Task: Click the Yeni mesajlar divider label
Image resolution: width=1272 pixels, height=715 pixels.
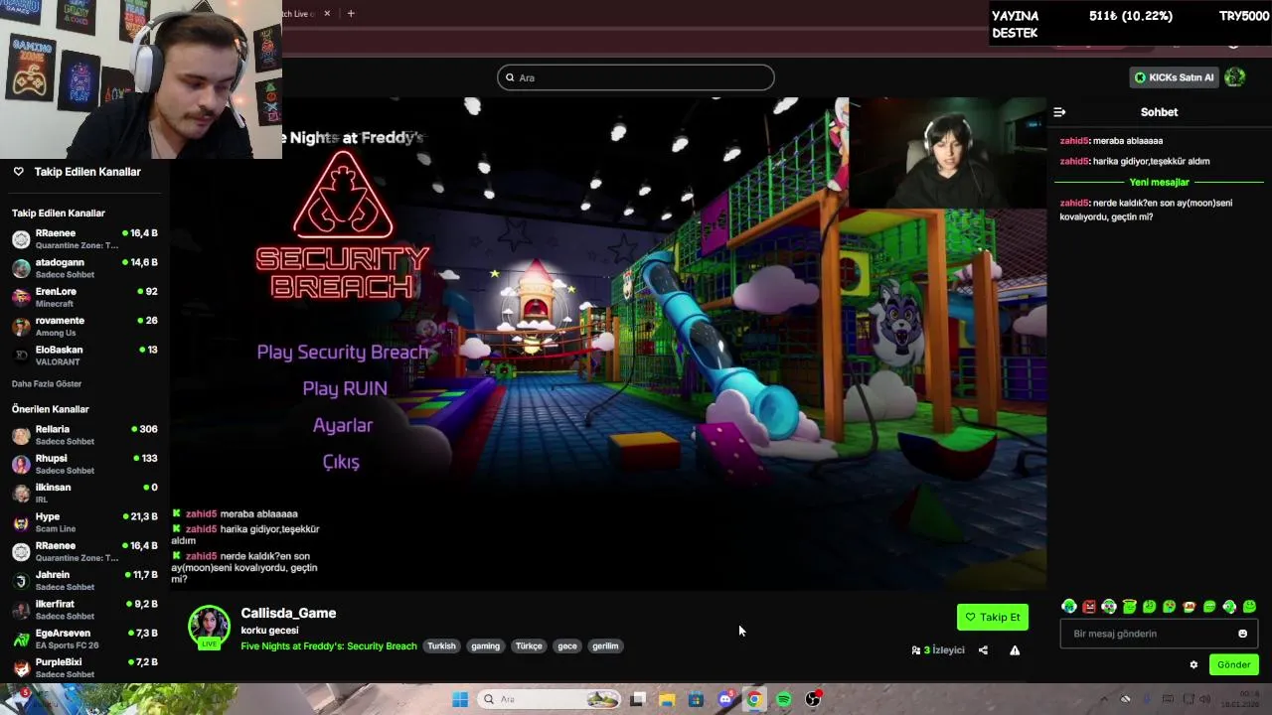Action: click(1159, 183)
